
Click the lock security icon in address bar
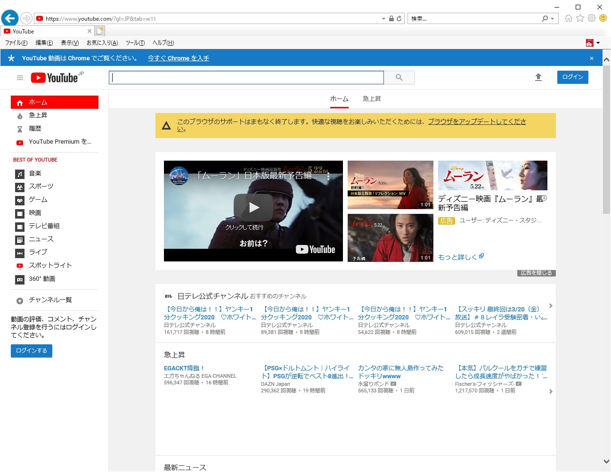391,18
